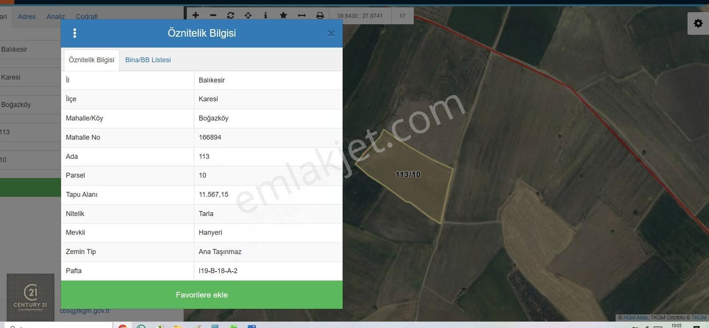Viewport: 709px width, 328px height.
Task: Select the Pafta value I19-B-18-A-2
Action: tap(218, 271)
